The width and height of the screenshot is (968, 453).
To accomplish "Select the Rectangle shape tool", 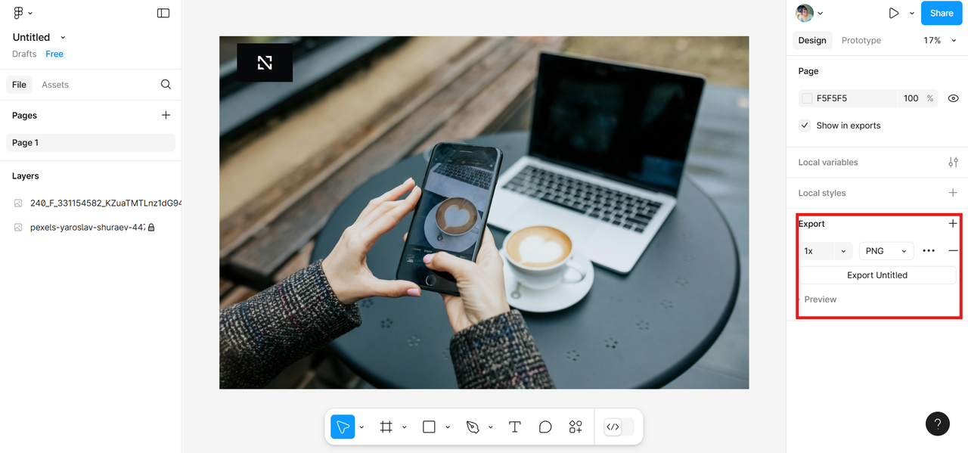I will click(x=429, y=427).
